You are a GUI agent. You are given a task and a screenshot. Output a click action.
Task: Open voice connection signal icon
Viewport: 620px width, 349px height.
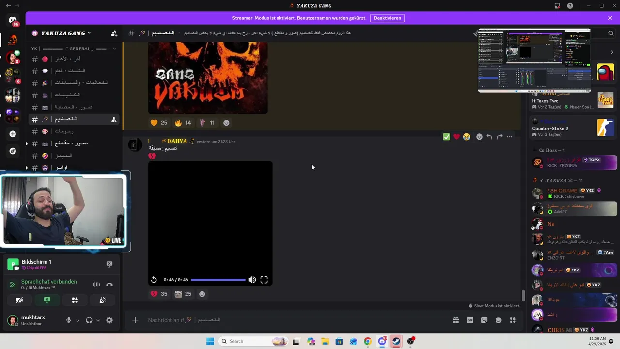(x=12, y=285)
